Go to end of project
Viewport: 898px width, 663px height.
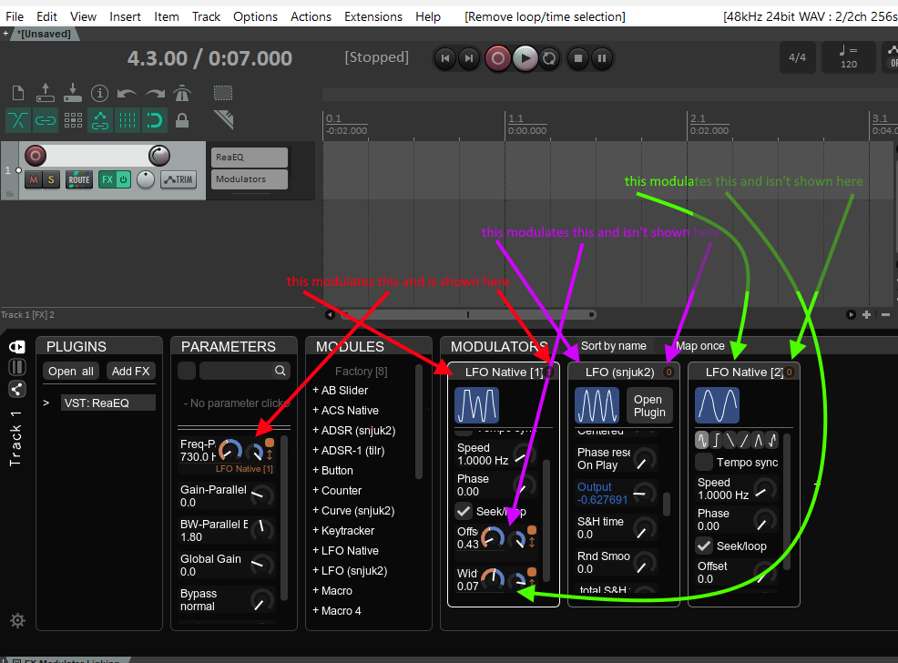pos(468,57)
